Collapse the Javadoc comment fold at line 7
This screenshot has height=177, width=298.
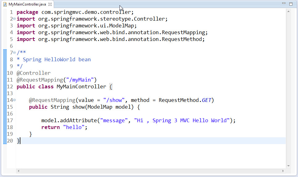(15, 53)
